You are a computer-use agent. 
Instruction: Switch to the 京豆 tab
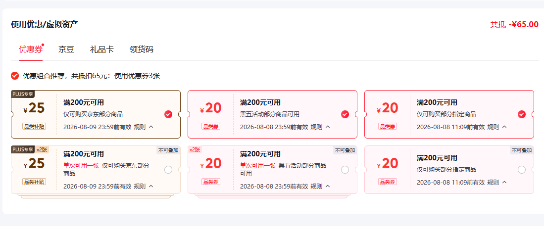tap(66, 49)
